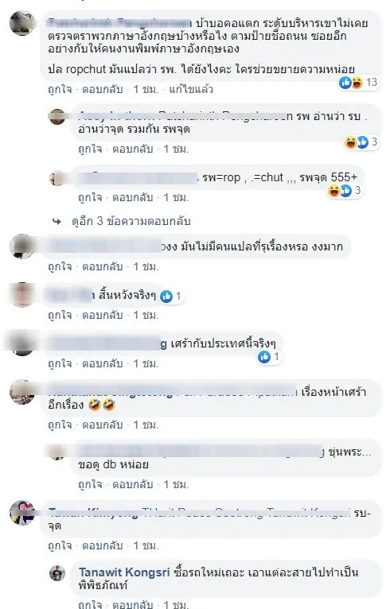Click the top commenter's profile picture
The height and width of the screenshot is (609, 390).
tap(22, 23)
